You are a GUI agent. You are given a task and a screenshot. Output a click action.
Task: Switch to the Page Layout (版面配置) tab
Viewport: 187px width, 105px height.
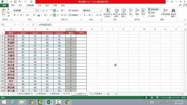click(x=30, y=5)
